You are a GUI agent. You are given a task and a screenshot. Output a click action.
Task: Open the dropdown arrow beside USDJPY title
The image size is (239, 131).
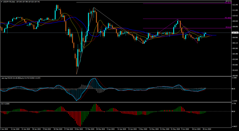coord(1,1)
